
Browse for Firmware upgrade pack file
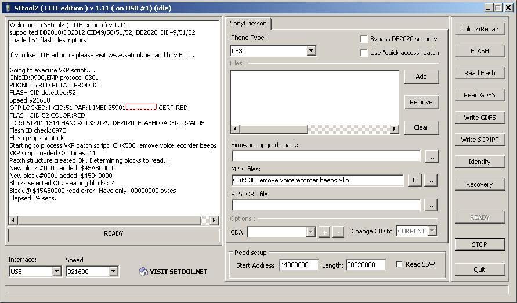(431, 157)
